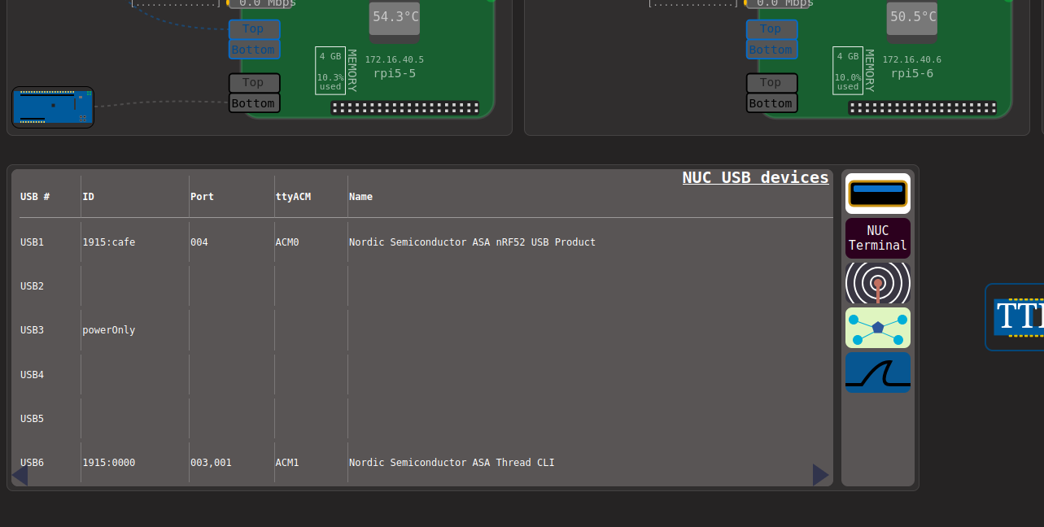Click the 50.5°C temperature chip on rpi5-6
This screenshot has width=1044, height=527.
click(912, 18)
